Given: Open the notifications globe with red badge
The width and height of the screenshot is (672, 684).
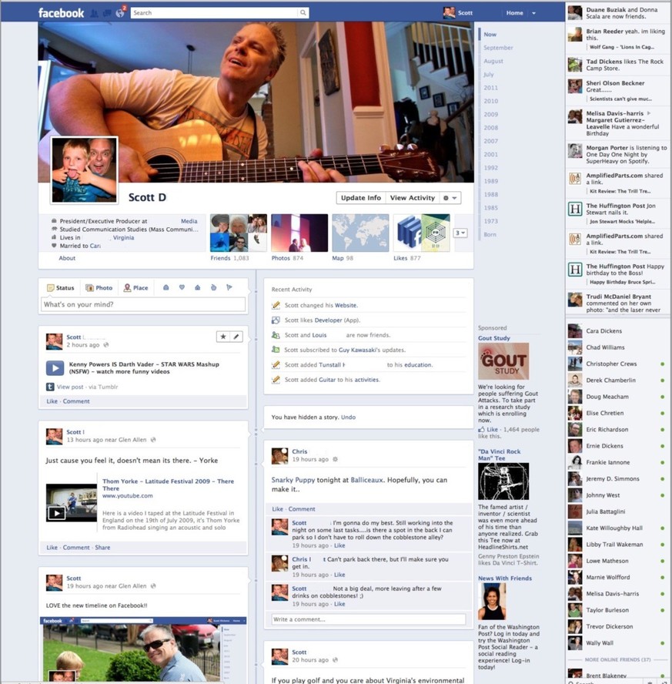Looking at the screenshot, I should coord(120,12).
